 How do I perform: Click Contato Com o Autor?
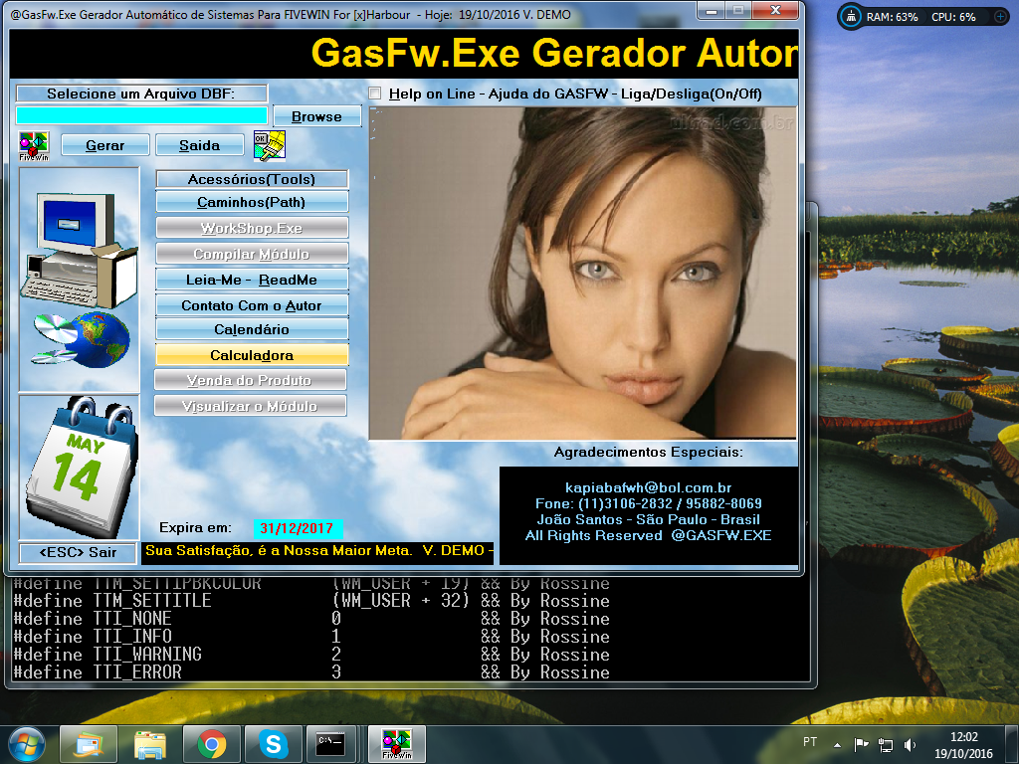pos(252,305)
